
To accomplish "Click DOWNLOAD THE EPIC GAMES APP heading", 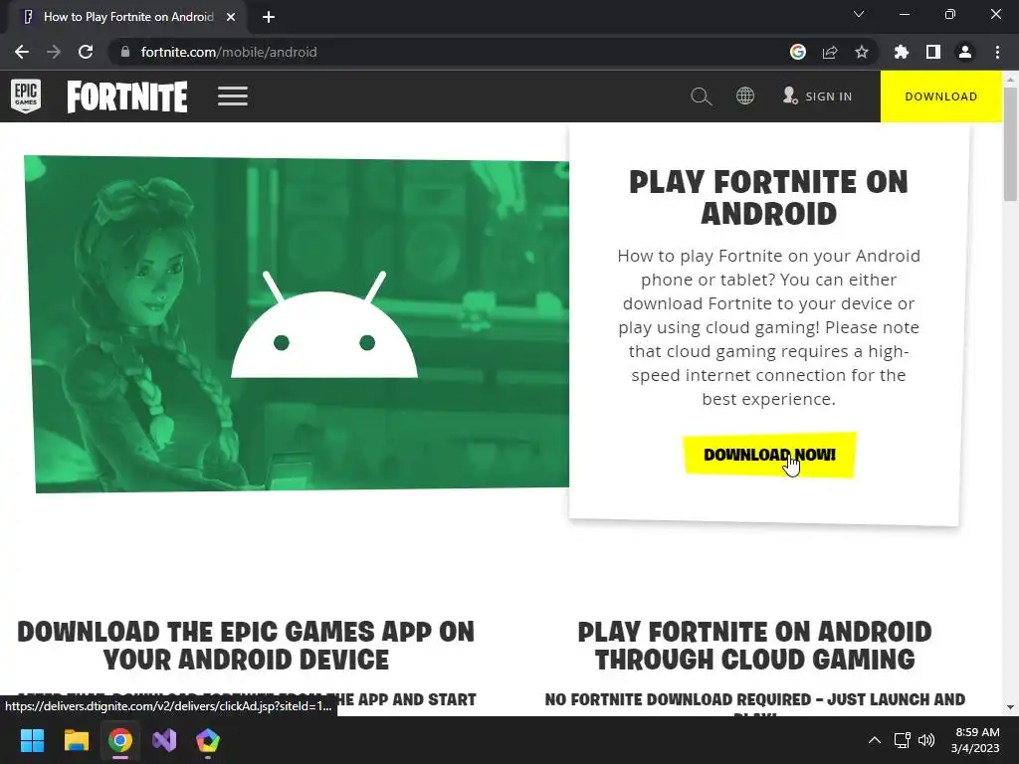I will 246,646.
